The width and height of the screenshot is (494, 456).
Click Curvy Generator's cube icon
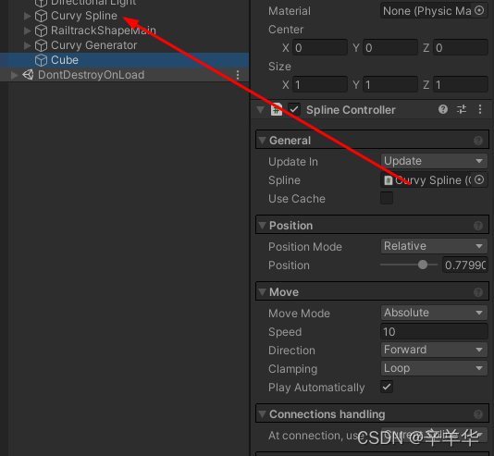(x=41, y=45)
